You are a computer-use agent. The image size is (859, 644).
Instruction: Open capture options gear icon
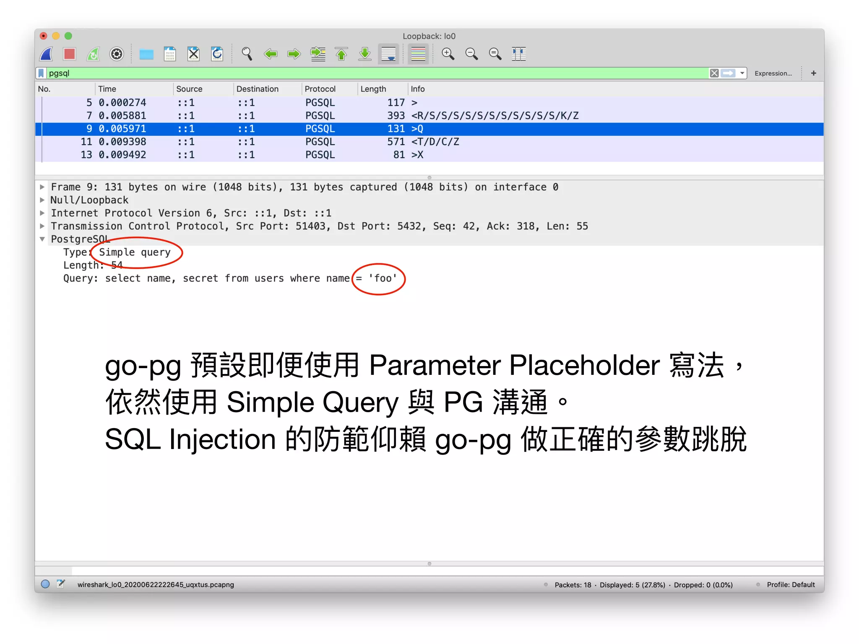(x=117, y=54)
